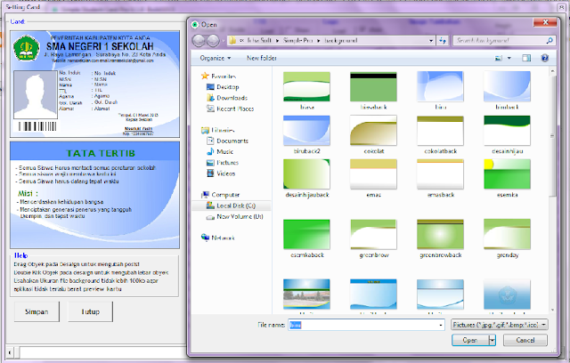Click the file list scrollbar down arrow
The image size is (570, 363).
coord(552,310)
